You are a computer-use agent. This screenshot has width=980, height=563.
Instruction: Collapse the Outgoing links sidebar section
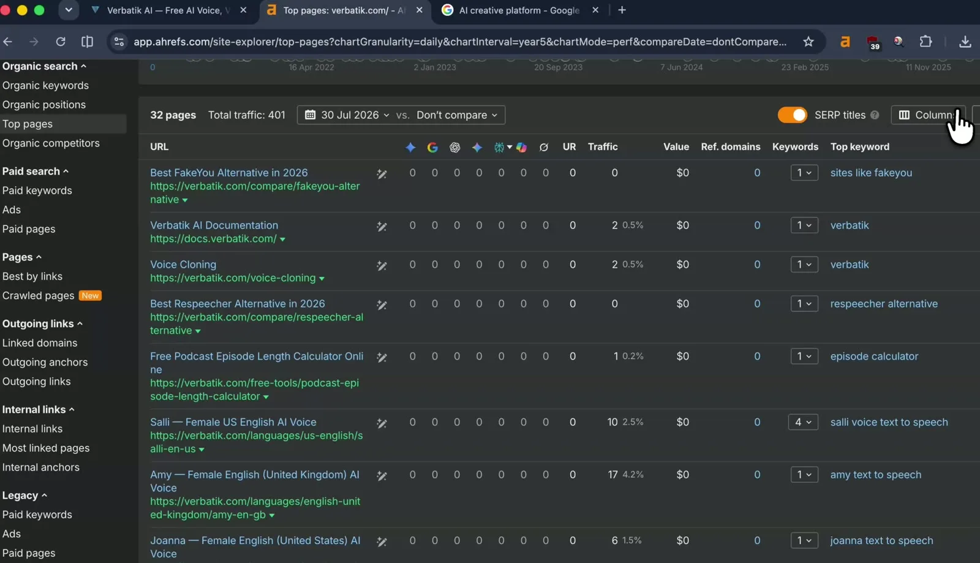[42, 323]
